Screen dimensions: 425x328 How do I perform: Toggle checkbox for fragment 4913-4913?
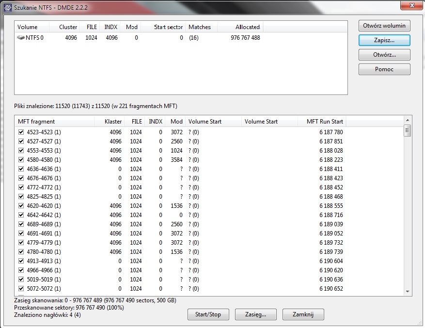coord(21,261)
